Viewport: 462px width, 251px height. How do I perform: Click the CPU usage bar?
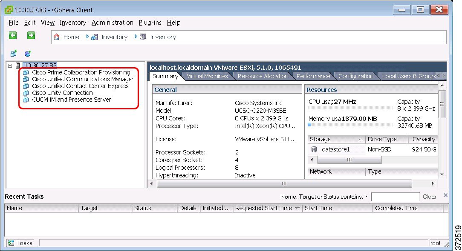point(350,108)
